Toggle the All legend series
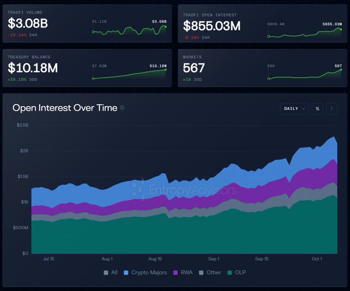This screenshot has height=291, width=350. [x=111, y=272]
